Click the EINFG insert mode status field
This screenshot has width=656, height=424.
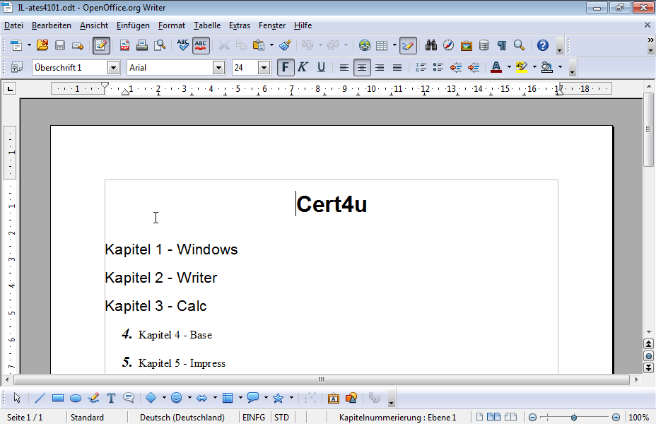pyautogui.click(x=254, y=418)
